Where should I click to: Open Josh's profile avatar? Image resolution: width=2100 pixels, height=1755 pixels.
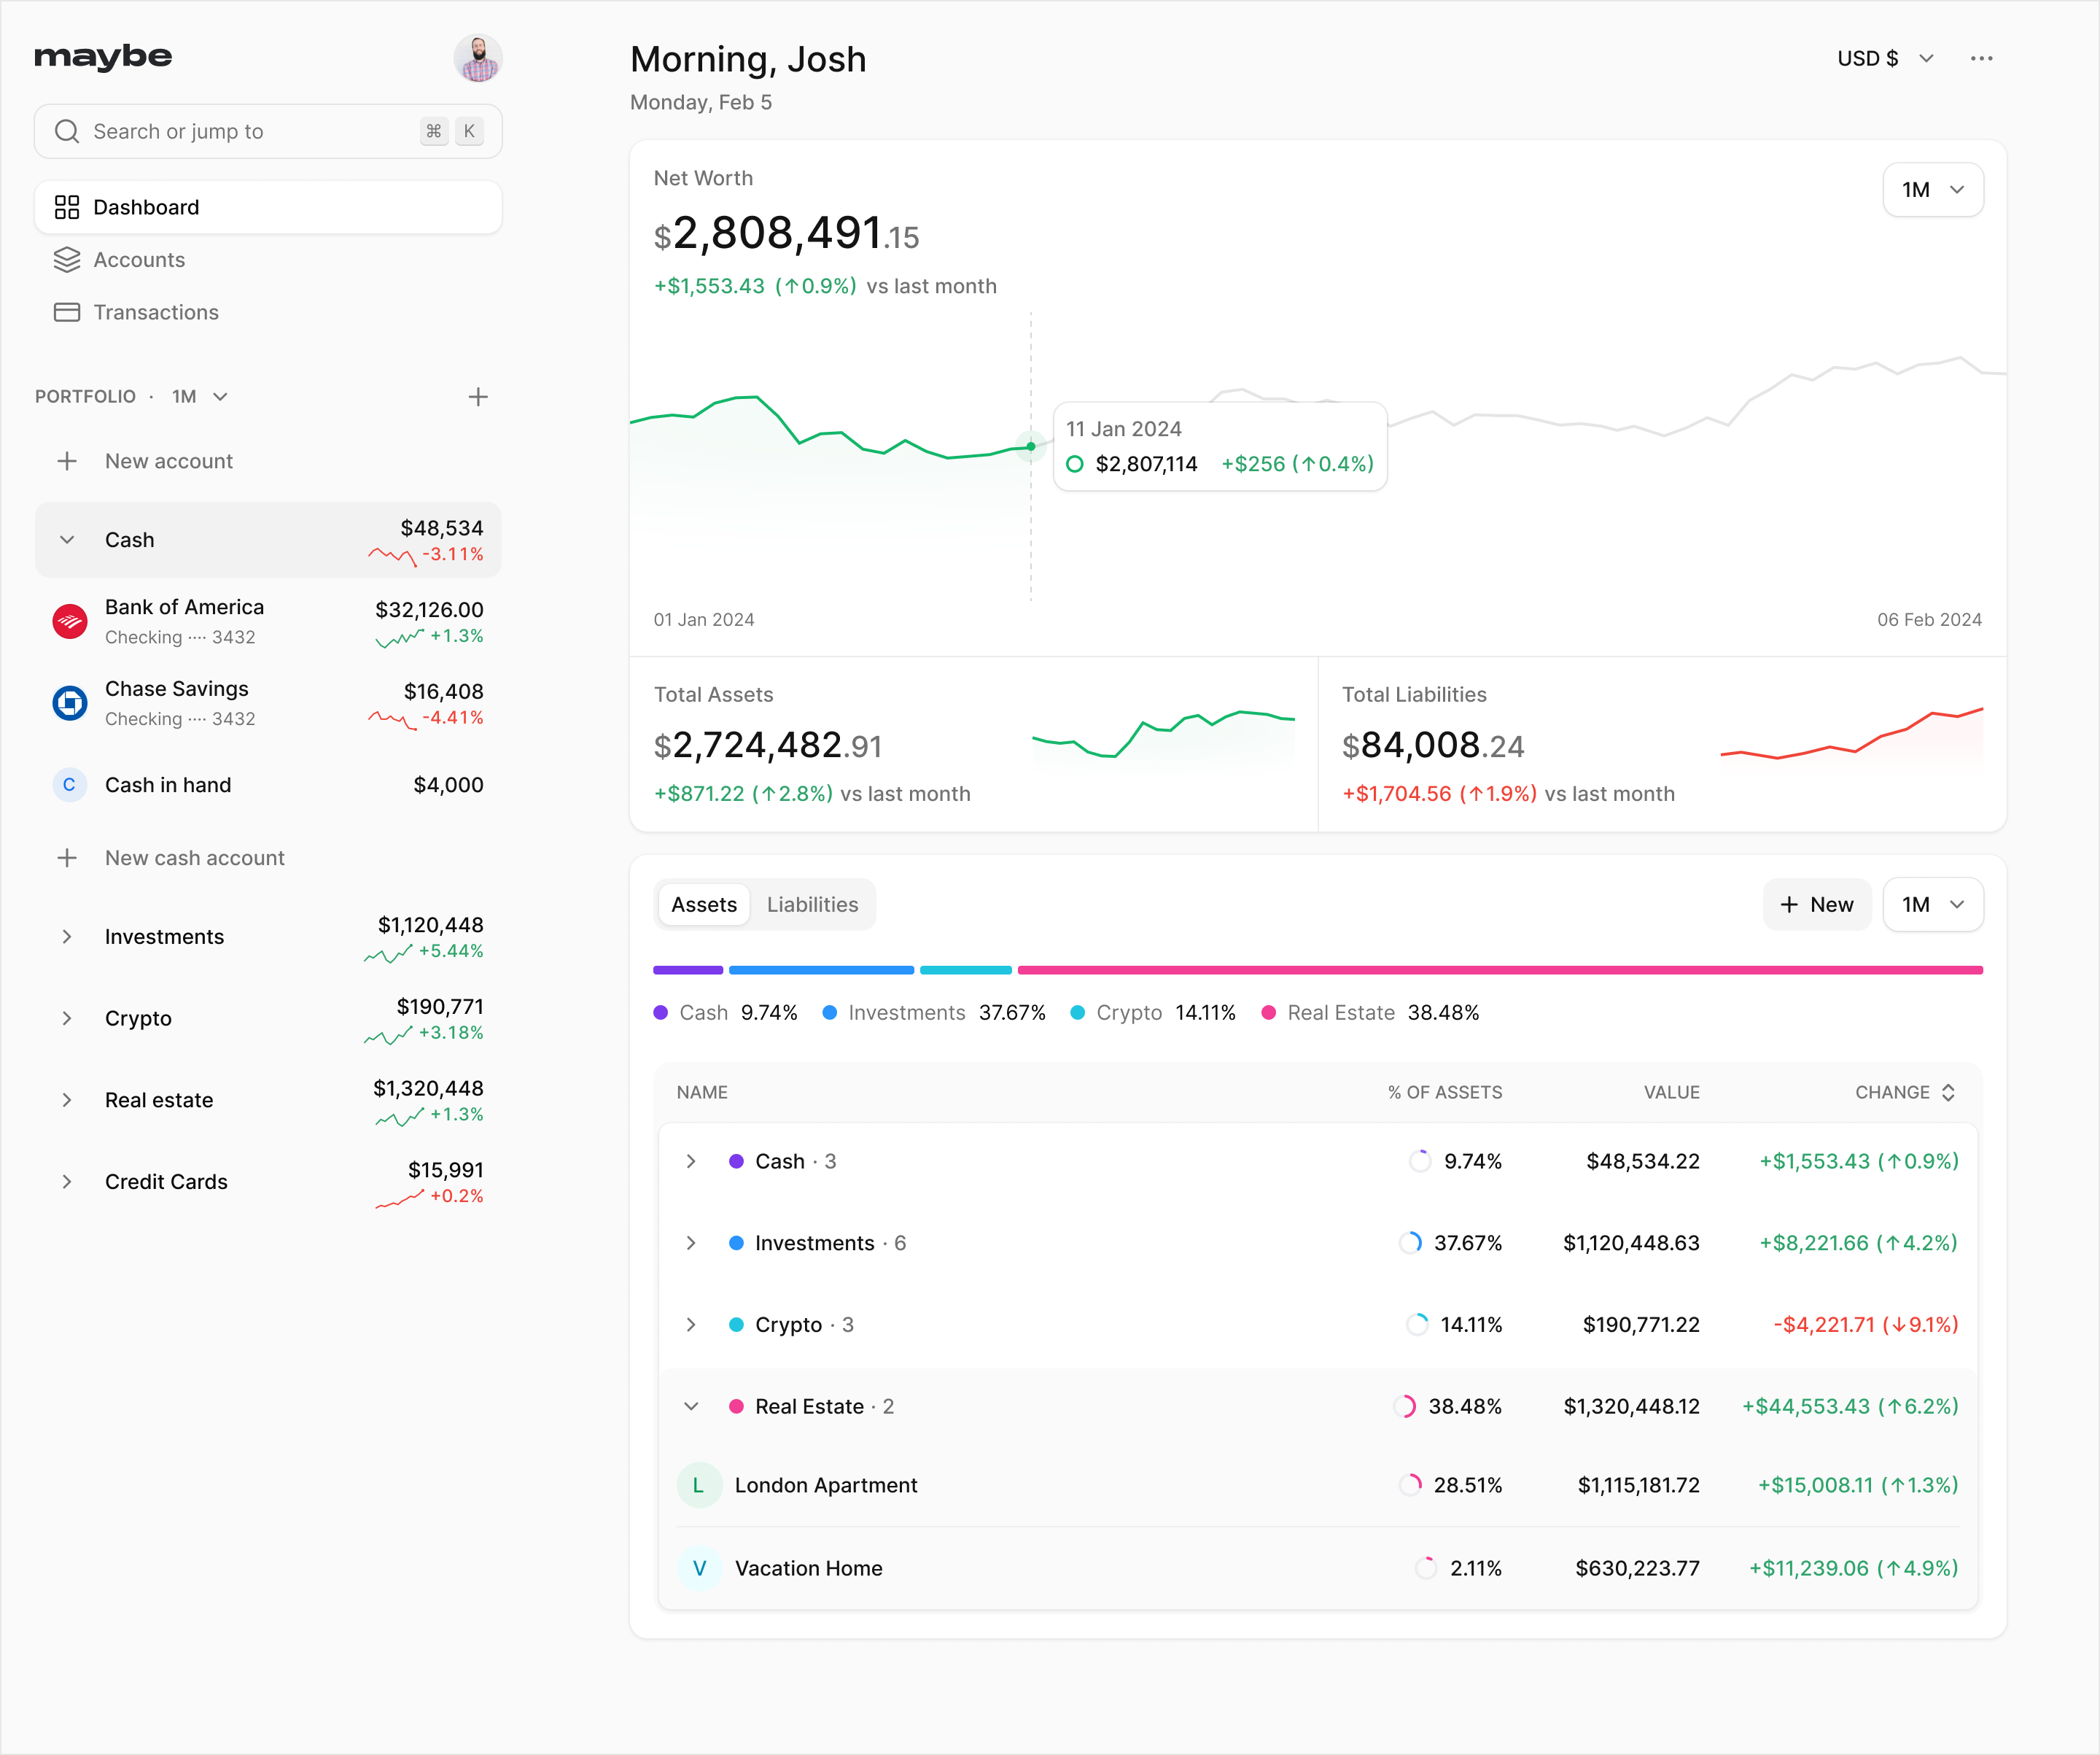478,57
